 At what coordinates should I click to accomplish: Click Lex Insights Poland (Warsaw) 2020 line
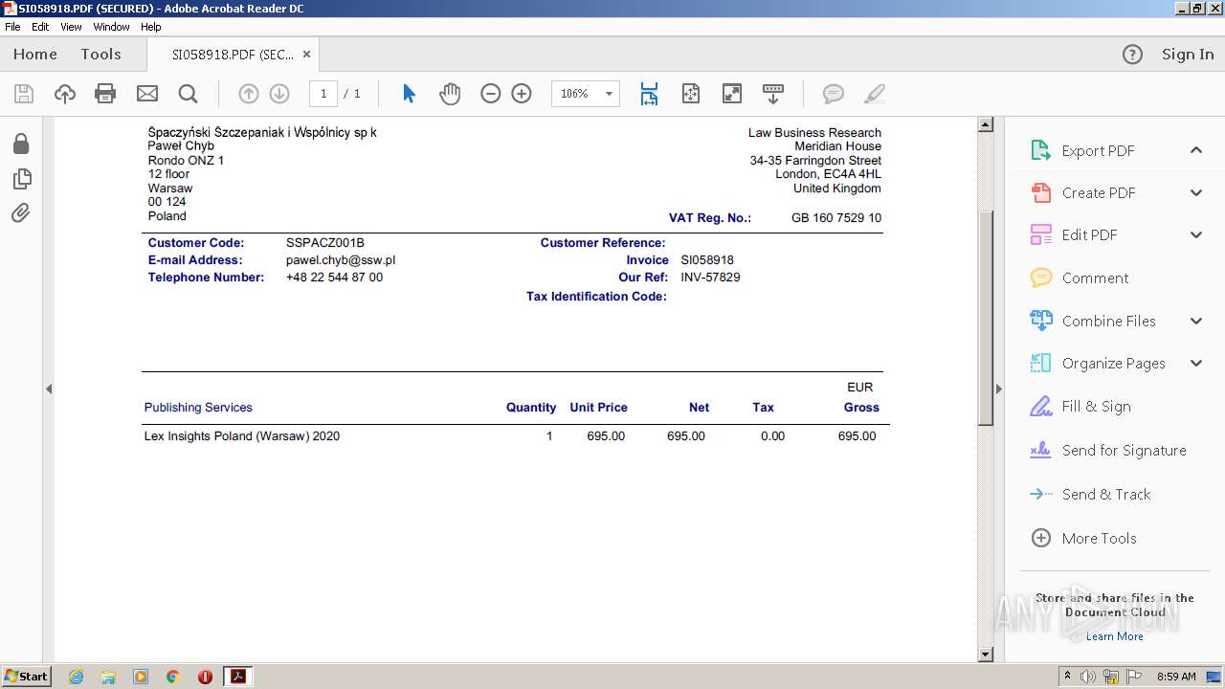242,436
